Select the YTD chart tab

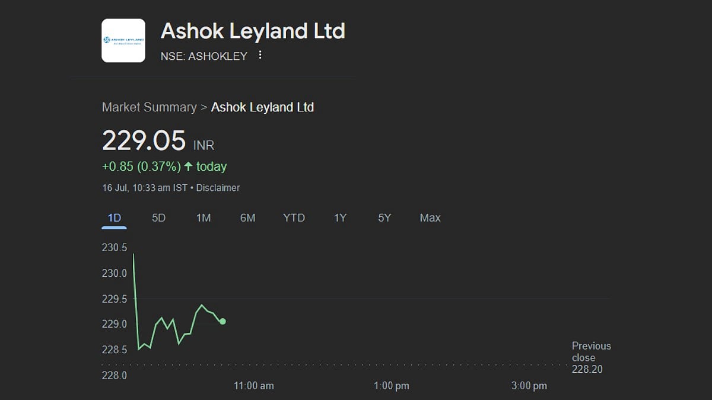(294, 218)
